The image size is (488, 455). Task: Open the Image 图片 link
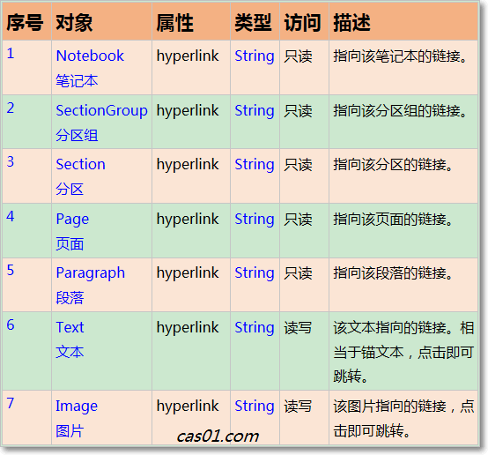77,418
